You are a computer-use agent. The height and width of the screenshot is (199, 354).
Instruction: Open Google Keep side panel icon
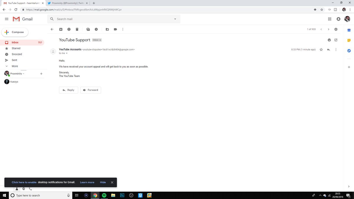point(349,40)
